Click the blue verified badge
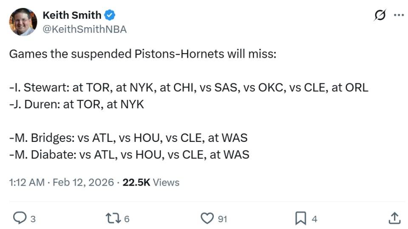This screenshot has width=408, height=229. 110,15
